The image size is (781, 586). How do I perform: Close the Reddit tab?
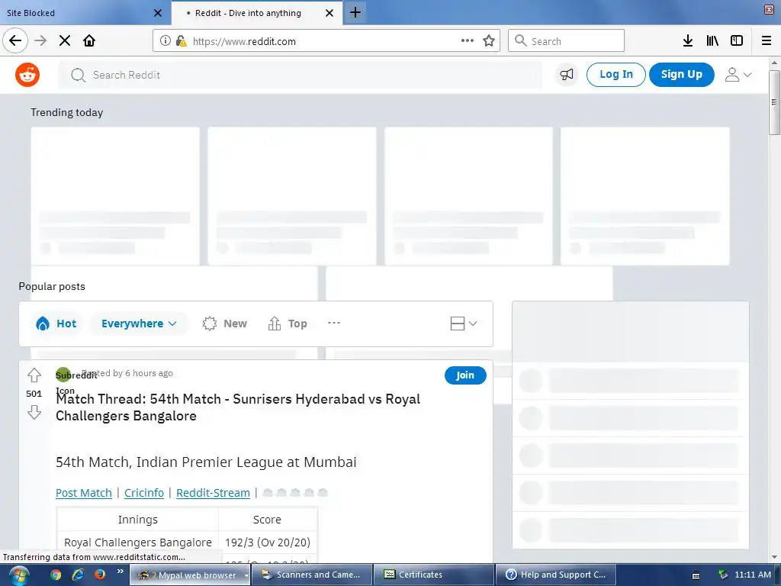329,13
